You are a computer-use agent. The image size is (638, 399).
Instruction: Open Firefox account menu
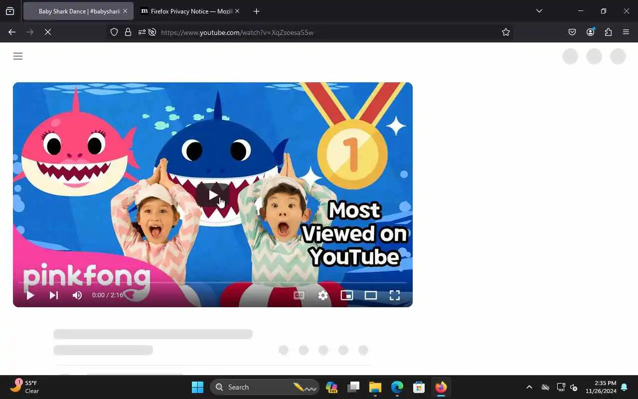(x=591, y=32)
